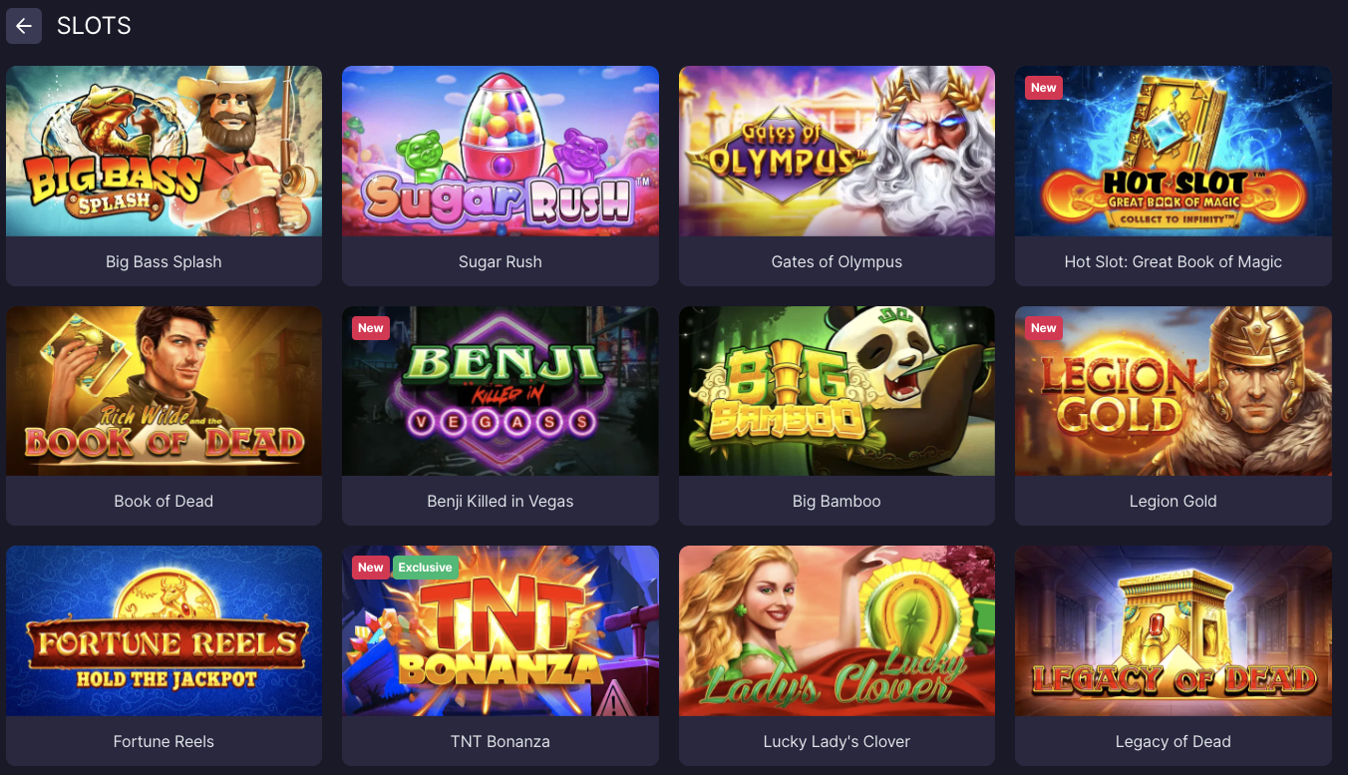This screenshot has width=1348, height=775.
Task: Click the New badge on TNT Bonanza
Action: (371, 568)
